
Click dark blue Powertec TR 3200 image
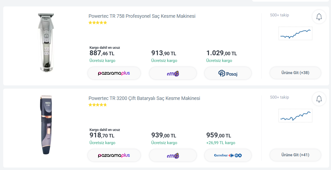coord(46,124)
